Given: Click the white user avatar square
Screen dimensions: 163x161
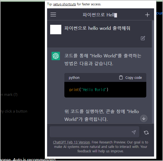Looking at the screenshot, I should tap(56, 30).
